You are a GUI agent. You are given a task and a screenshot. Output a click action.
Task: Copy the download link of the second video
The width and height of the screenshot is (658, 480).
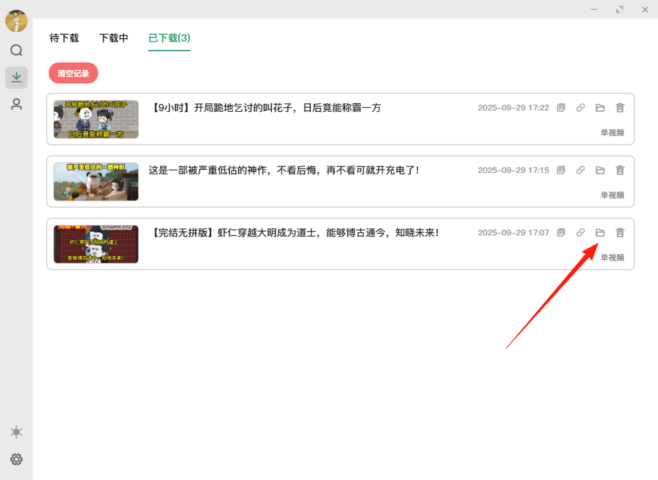(580, 170)
